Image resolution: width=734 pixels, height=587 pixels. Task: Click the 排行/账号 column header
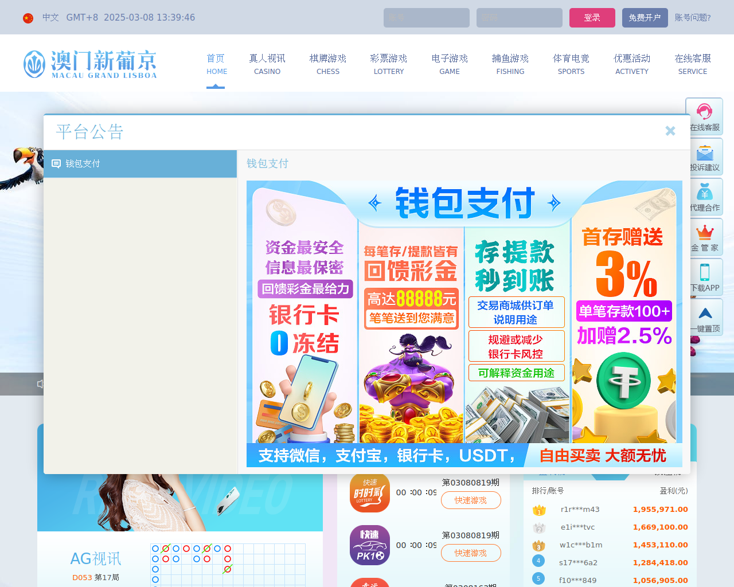tap(548, 491)
